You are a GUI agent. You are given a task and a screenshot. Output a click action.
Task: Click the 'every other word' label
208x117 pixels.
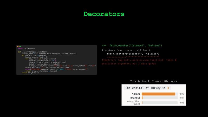(133, 102)
